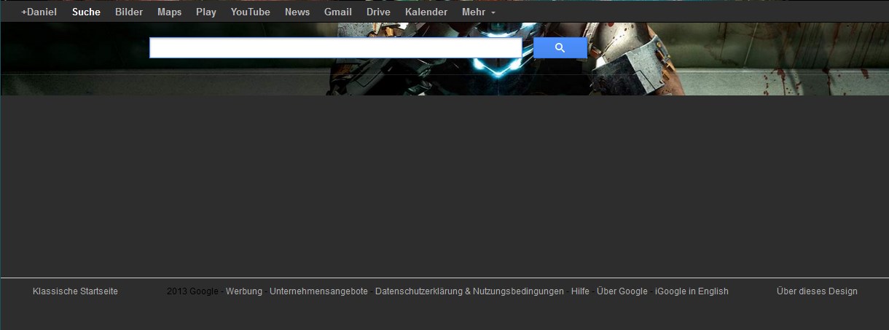889x330 pixels.
Task: Click the blue magnifier search button
Action: tap(560, 48)
